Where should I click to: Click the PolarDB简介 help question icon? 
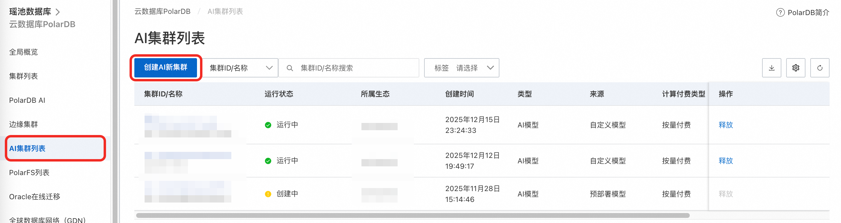tap(780, 12)
